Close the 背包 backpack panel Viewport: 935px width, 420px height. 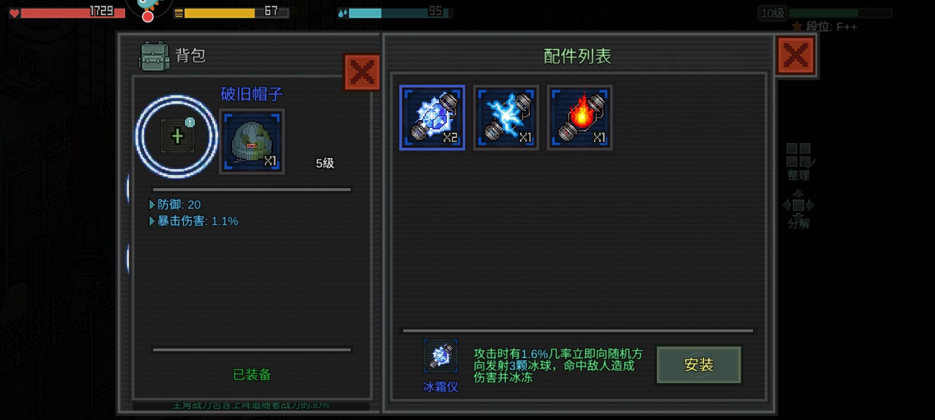362,72
